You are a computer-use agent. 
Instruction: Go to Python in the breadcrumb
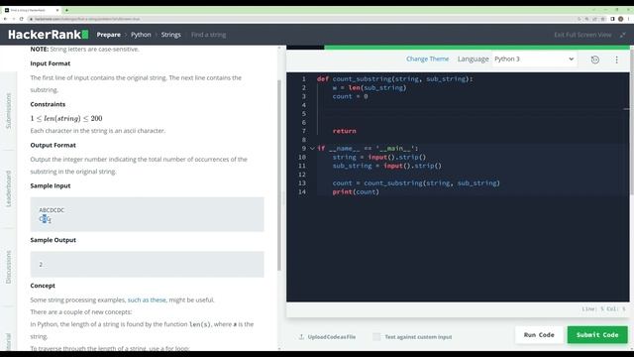pyautogui.click(x=141, y=35)
